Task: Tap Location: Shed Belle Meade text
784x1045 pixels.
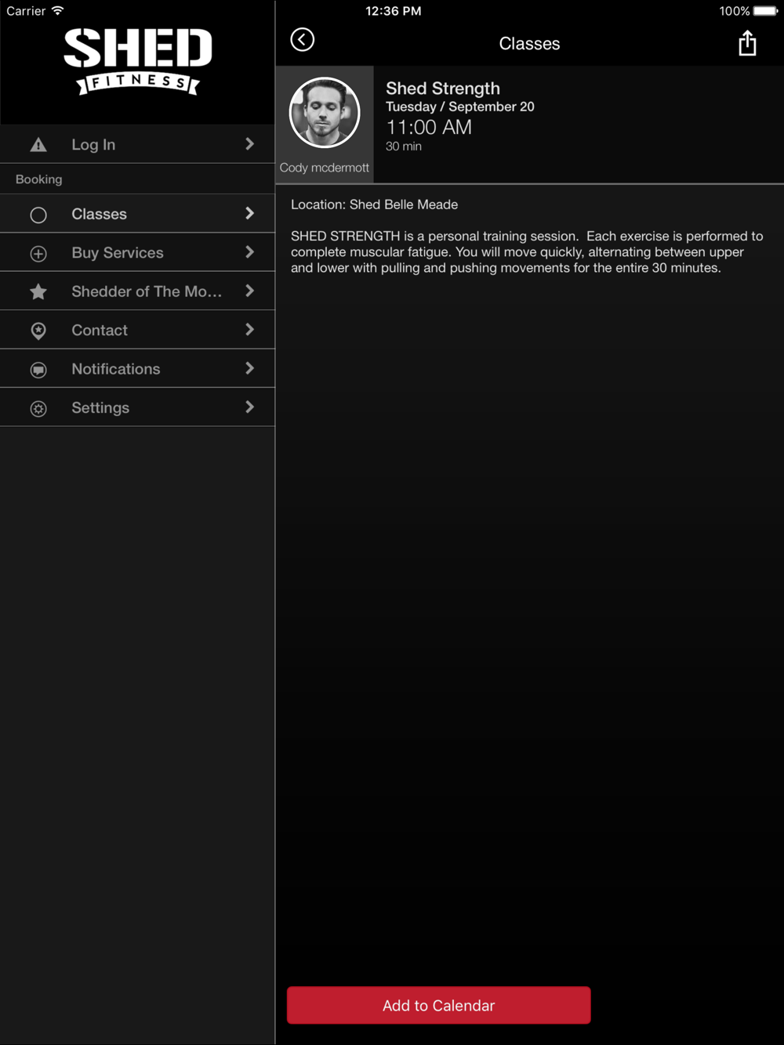Action: coord(375,204)
